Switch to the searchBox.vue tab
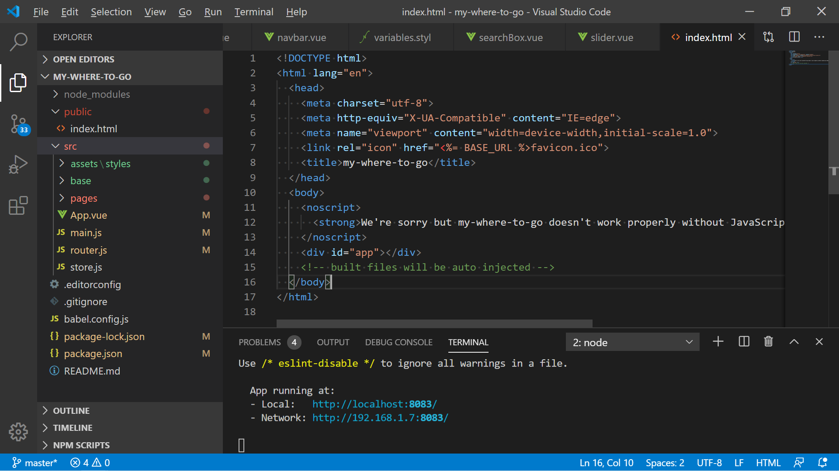 (x=510, y=38)
